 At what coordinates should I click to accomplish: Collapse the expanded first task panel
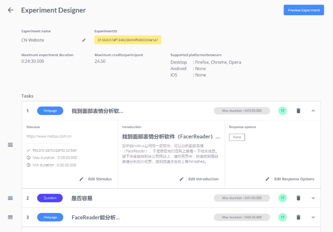pyautogui.click(x=313, y=110)
